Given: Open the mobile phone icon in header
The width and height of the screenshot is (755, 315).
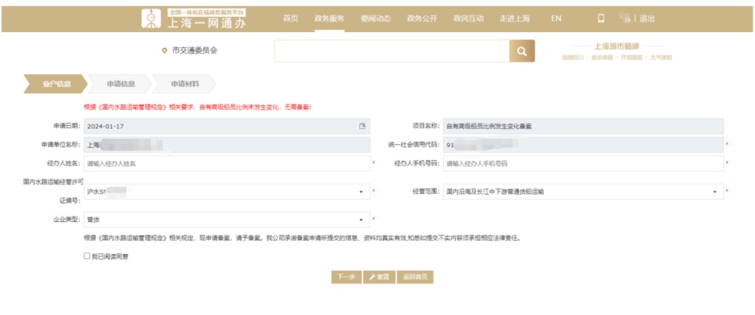Looking at the screenshot, I should tap(601, 18).
